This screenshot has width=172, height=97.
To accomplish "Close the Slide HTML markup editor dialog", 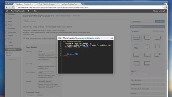I will click(112, 38).
